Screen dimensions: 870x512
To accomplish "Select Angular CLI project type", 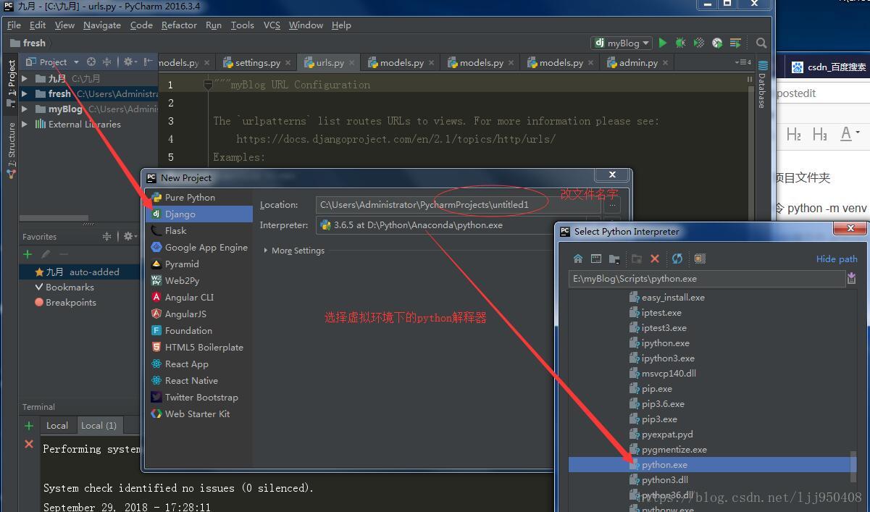I will [x=199, y=297].
